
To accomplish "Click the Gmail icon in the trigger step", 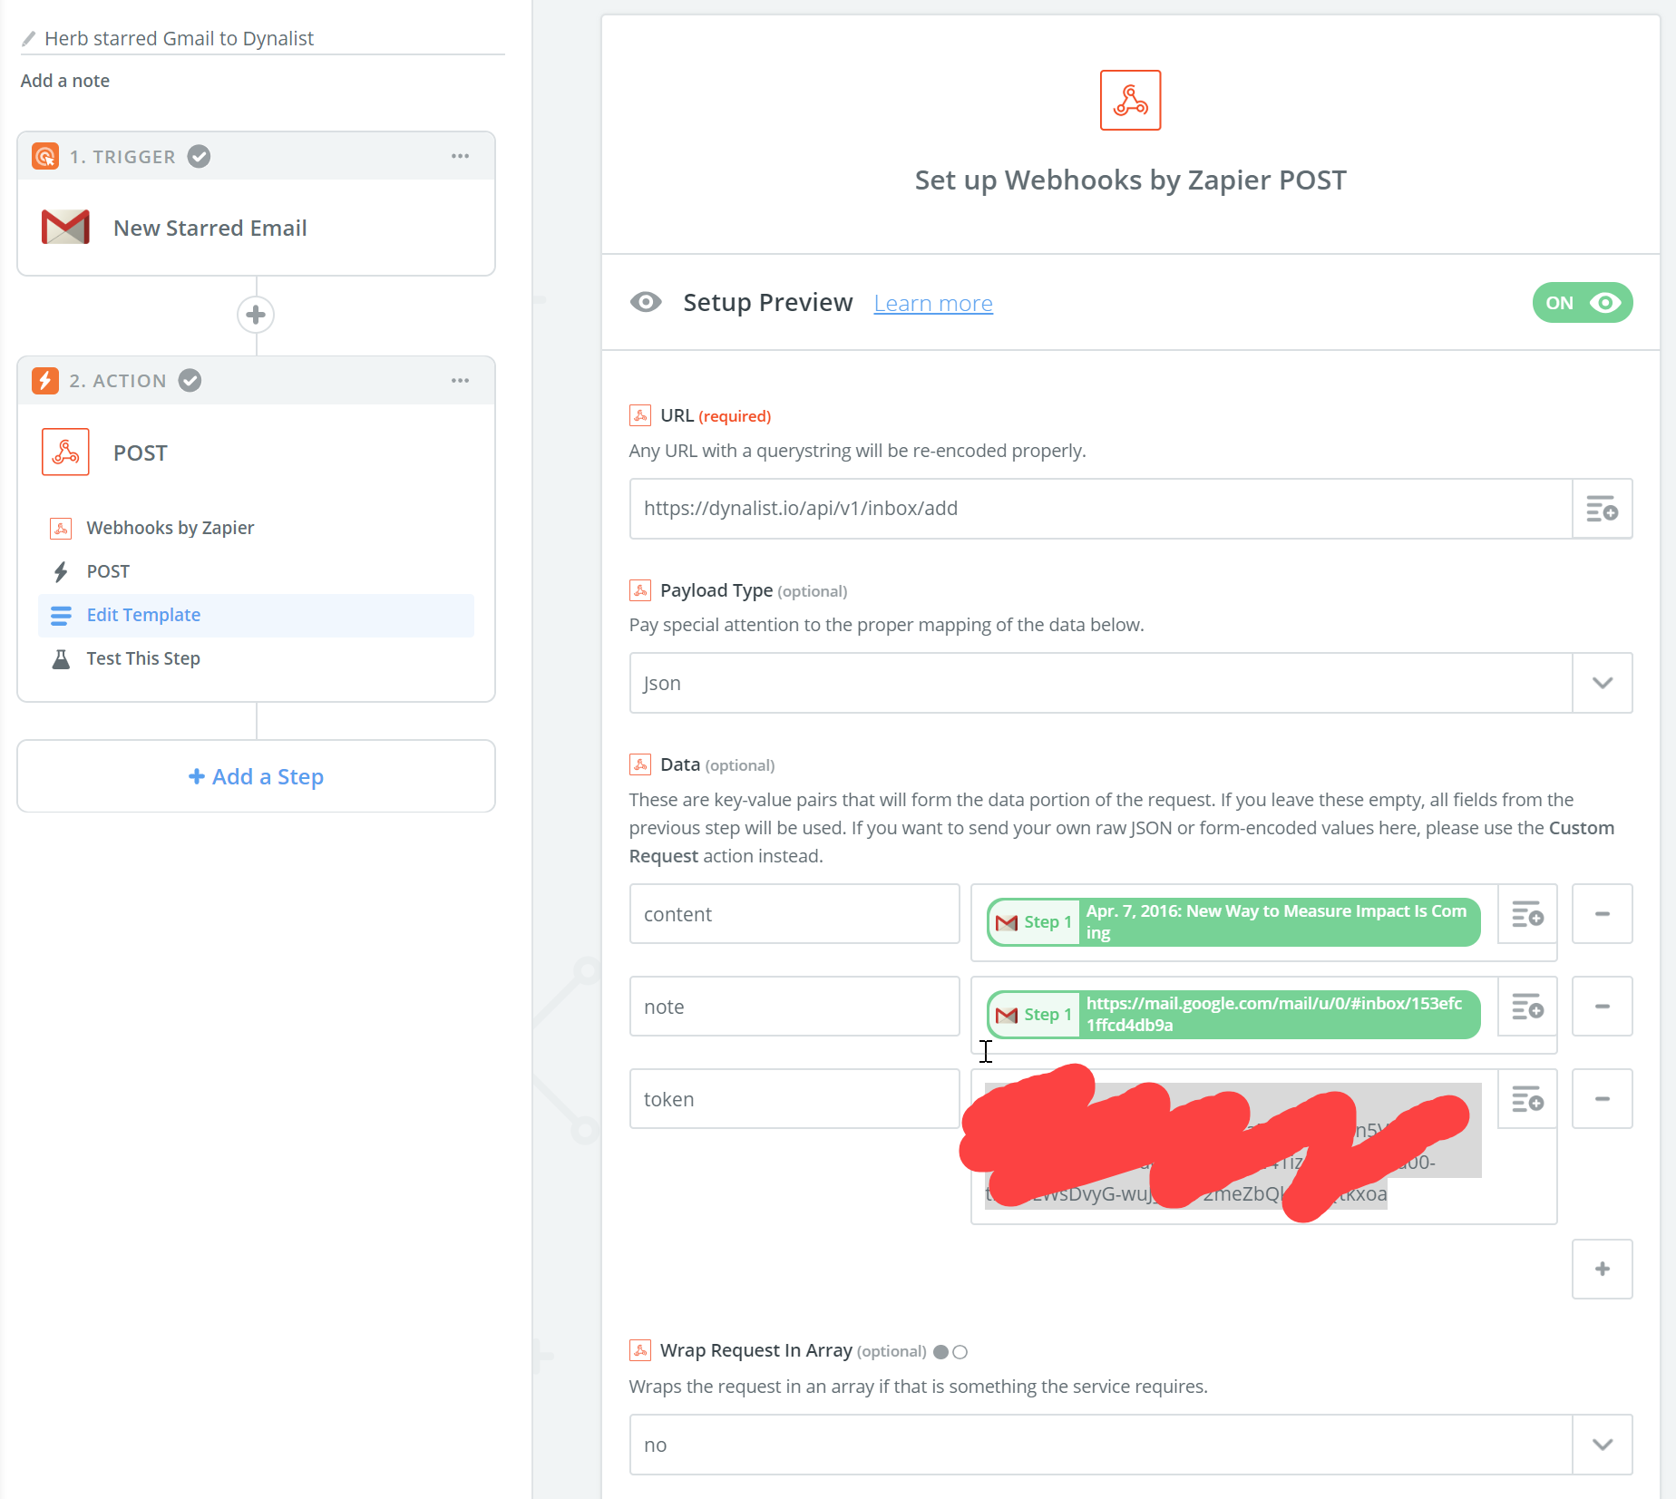I will tap(65, 228).
